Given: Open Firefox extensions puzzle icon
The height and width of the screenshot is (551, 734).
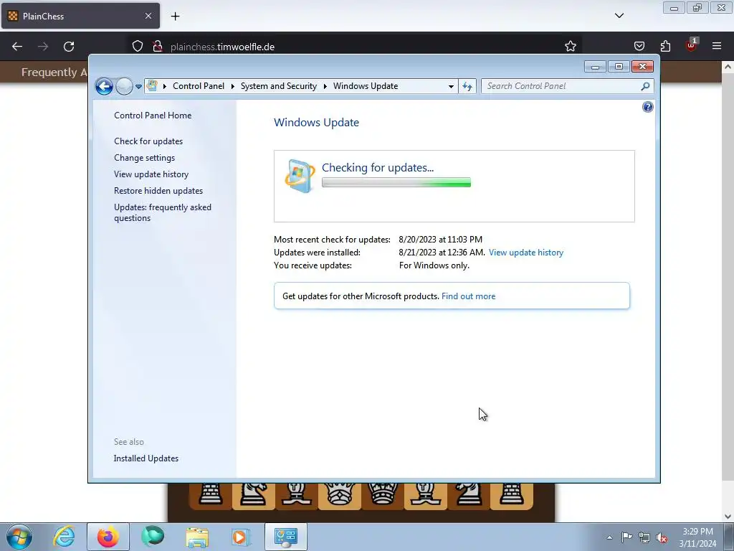Looking at the screenshot, I should point(665,47).
